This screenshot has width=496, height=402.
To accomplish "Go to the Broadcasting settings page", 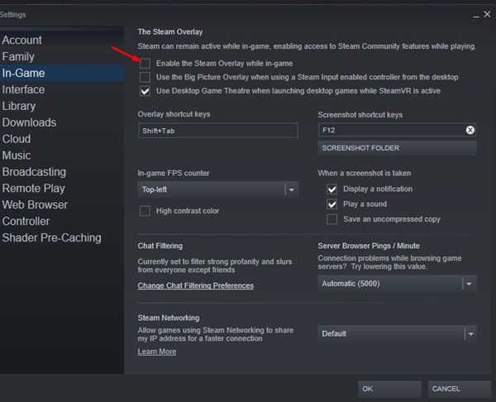I will pos(34,172).
